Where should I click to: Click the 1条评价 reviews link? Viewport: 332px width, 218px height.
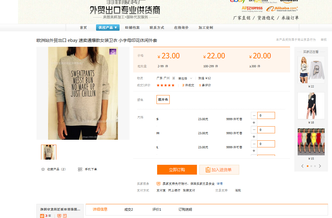(x=205, y=85)
